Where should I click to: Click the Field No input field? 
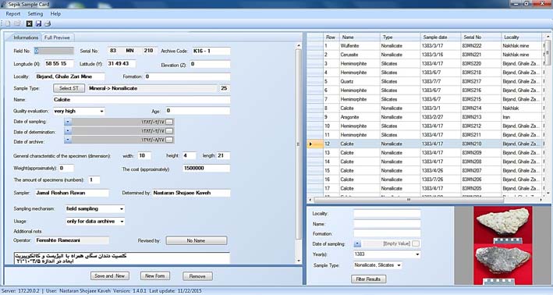[54, 52]
